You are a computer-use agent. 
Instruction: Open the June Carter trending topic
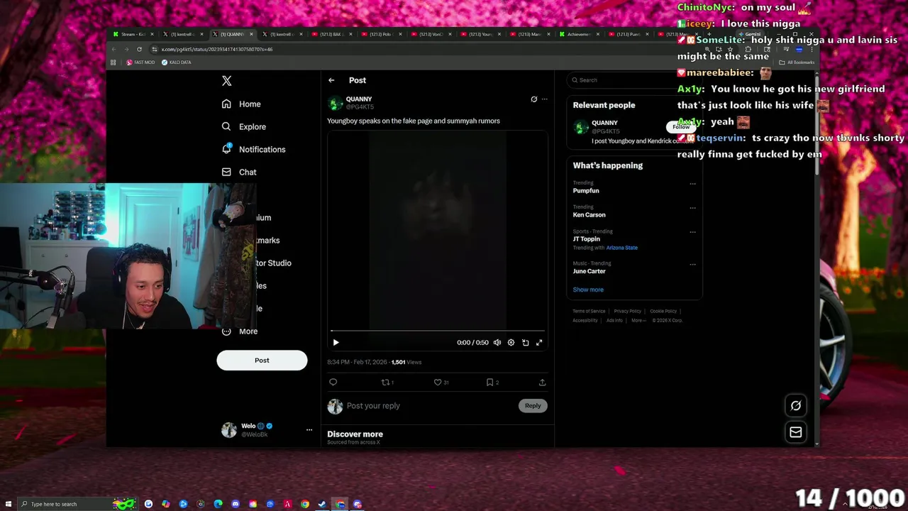[589, 271]
